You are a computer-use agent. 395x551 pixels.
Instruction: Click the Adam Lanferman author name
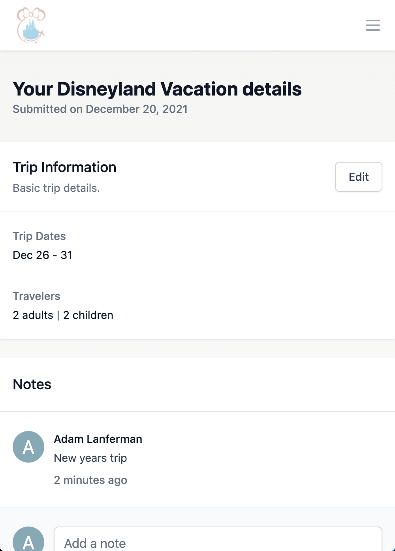click(x=98, y=439)
